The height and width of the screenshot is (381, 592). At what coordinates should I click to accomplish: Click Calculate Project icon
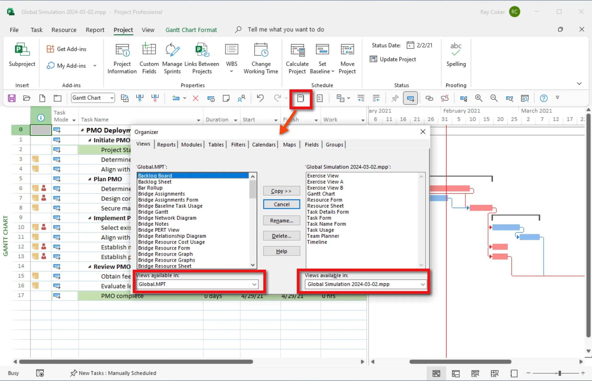click(x=297, y=59)
